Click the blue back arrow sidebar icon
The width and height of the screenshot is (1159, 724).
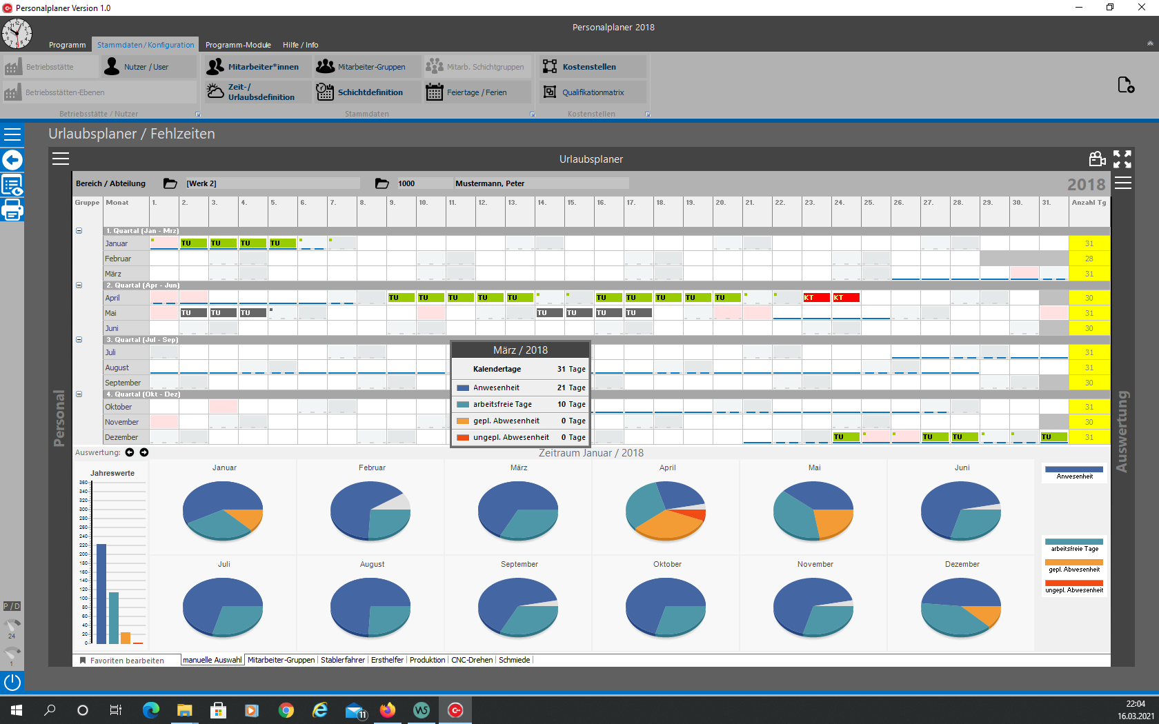tap(12, 160)
